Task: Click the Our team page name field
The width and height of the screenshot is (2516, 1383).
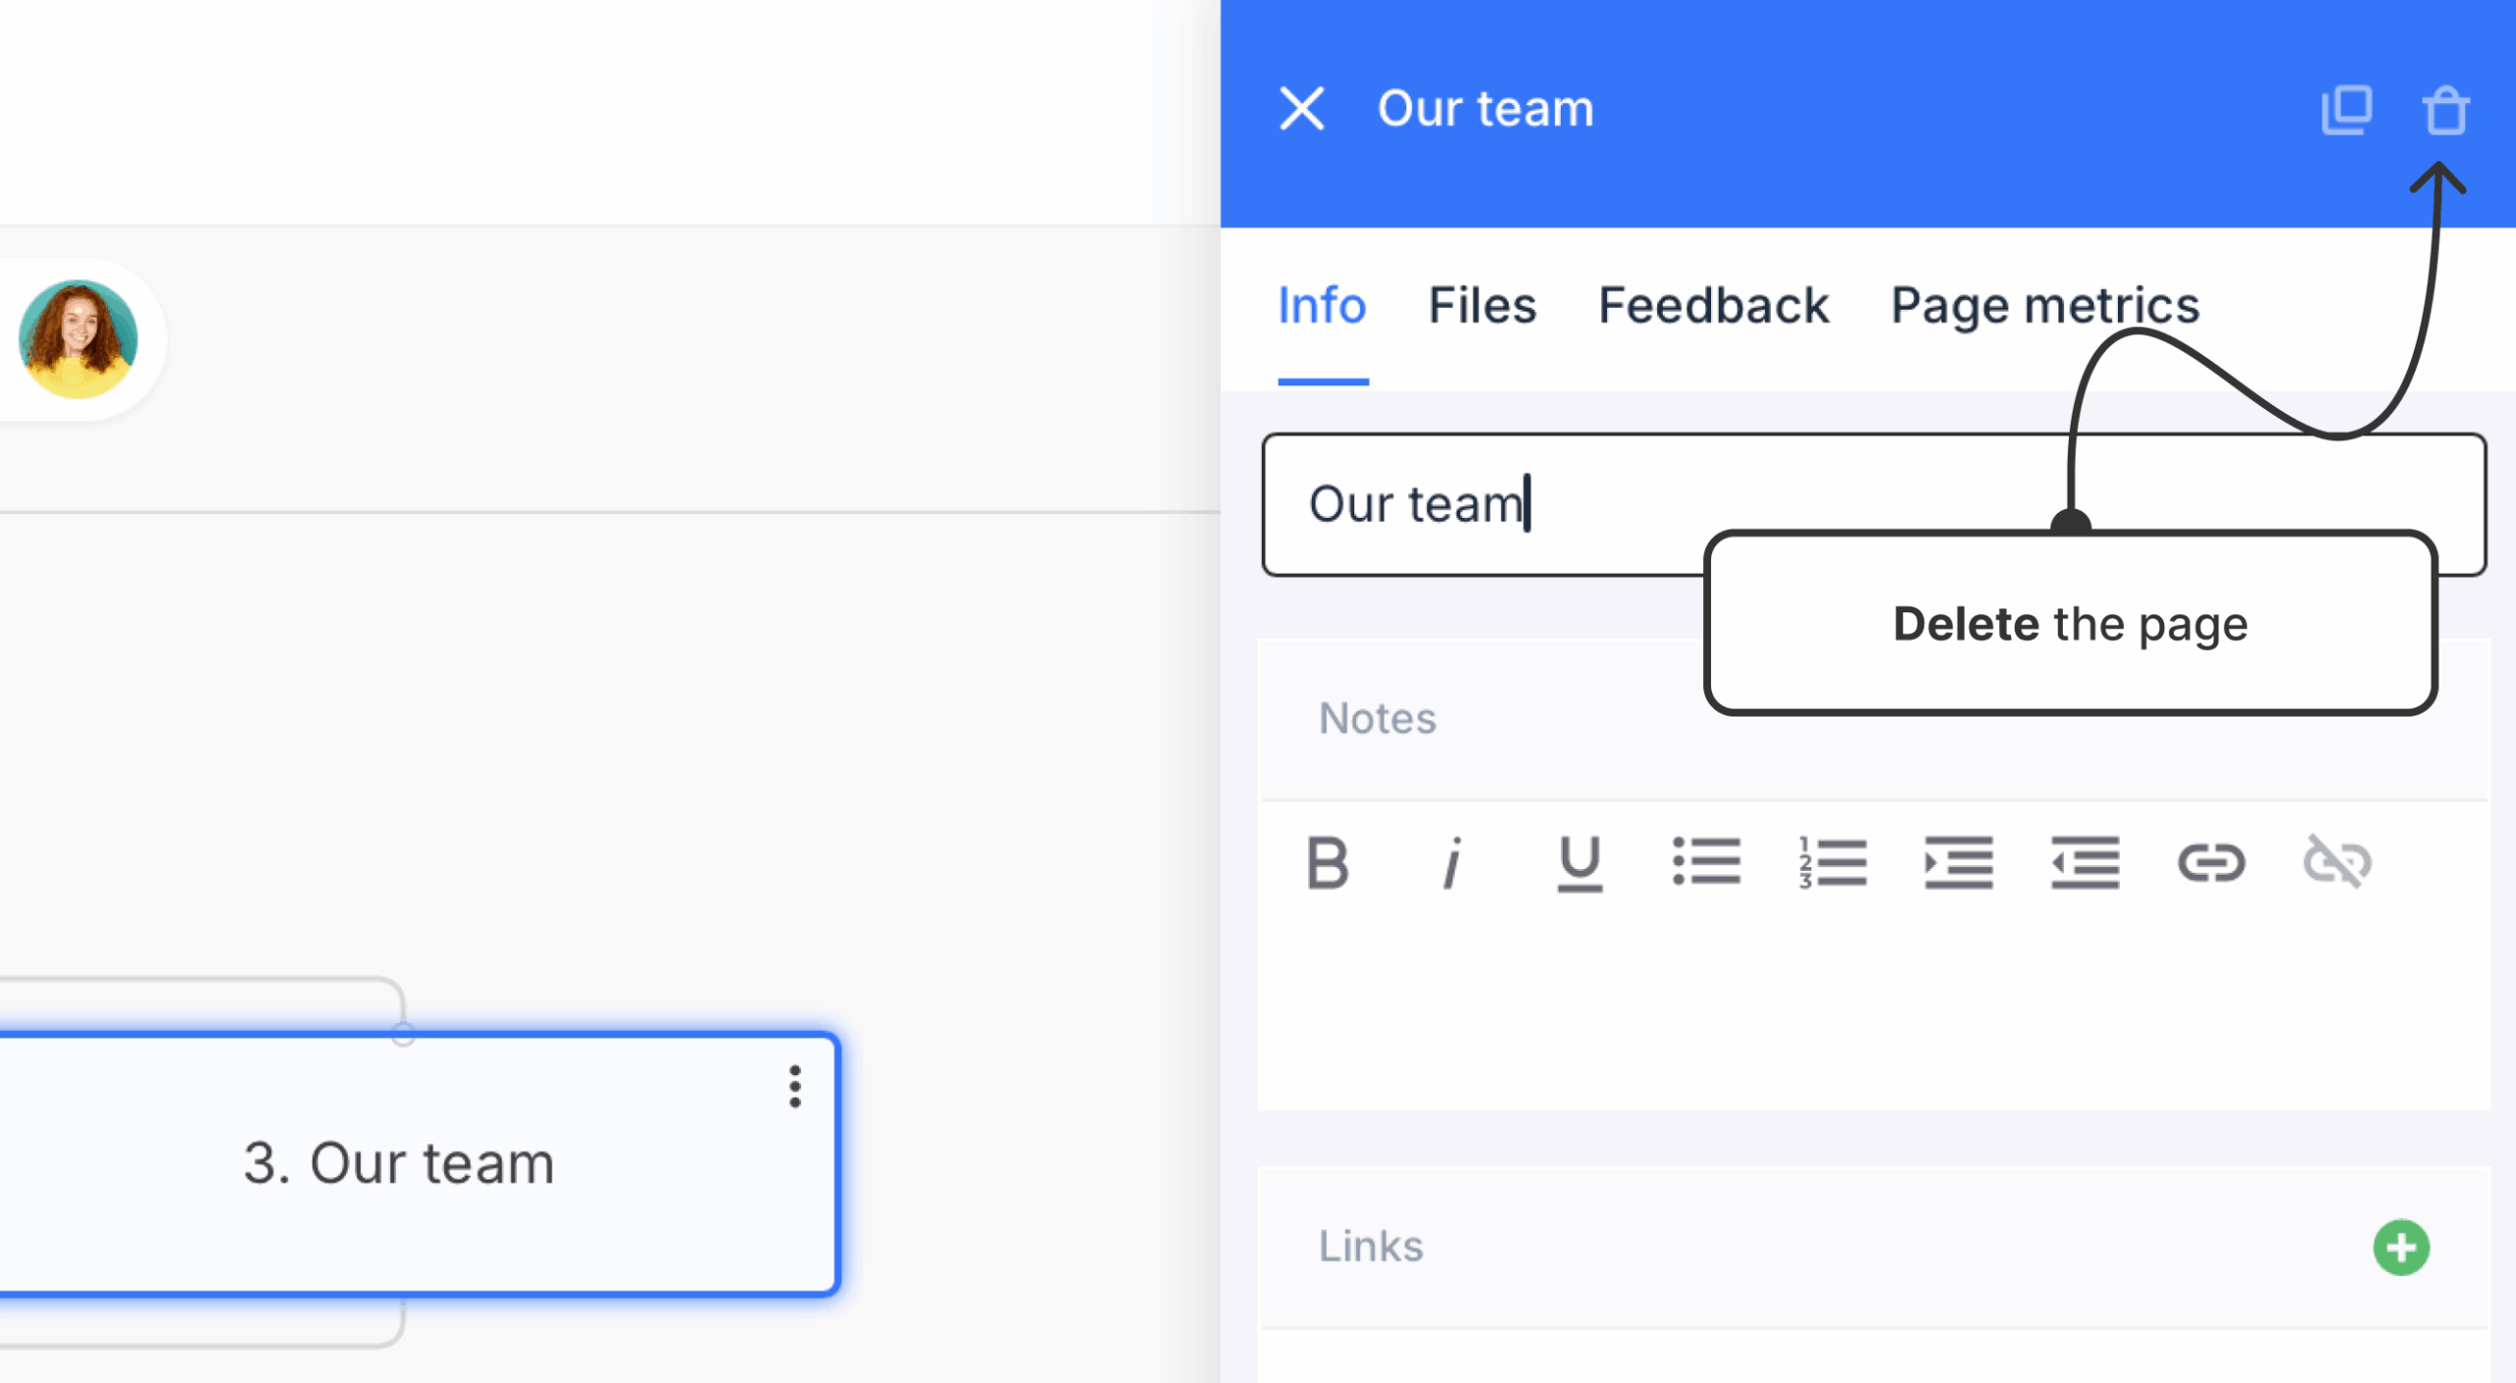Action: click(1873, 504)
